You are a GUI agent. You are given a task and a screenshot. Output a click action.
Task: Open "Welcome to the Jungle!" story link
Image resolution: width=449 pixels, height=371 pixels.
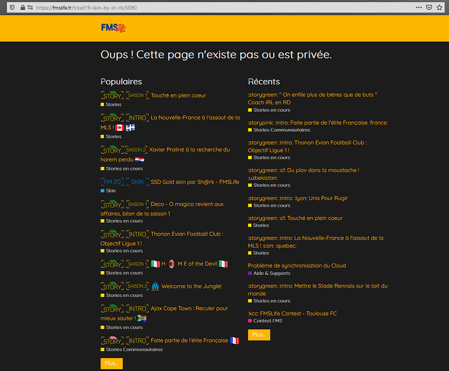(x=191, y=286)
